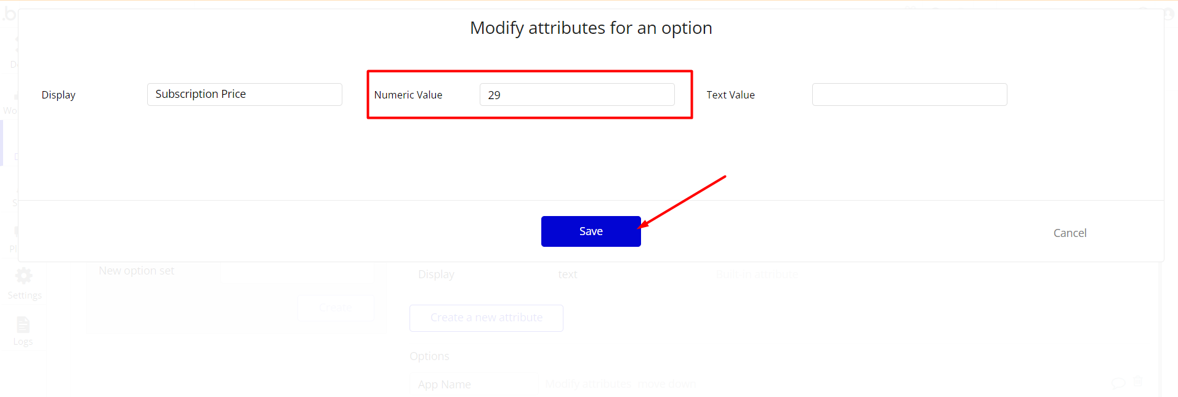Screen dimensions: 1178x397
Task: Click the text type of the Display attribute
Action: point(568,275)
